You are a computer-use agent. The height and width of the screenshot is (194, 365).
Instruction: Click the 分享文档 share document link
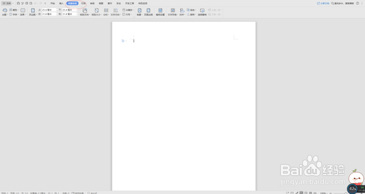[x=323, y=4]
